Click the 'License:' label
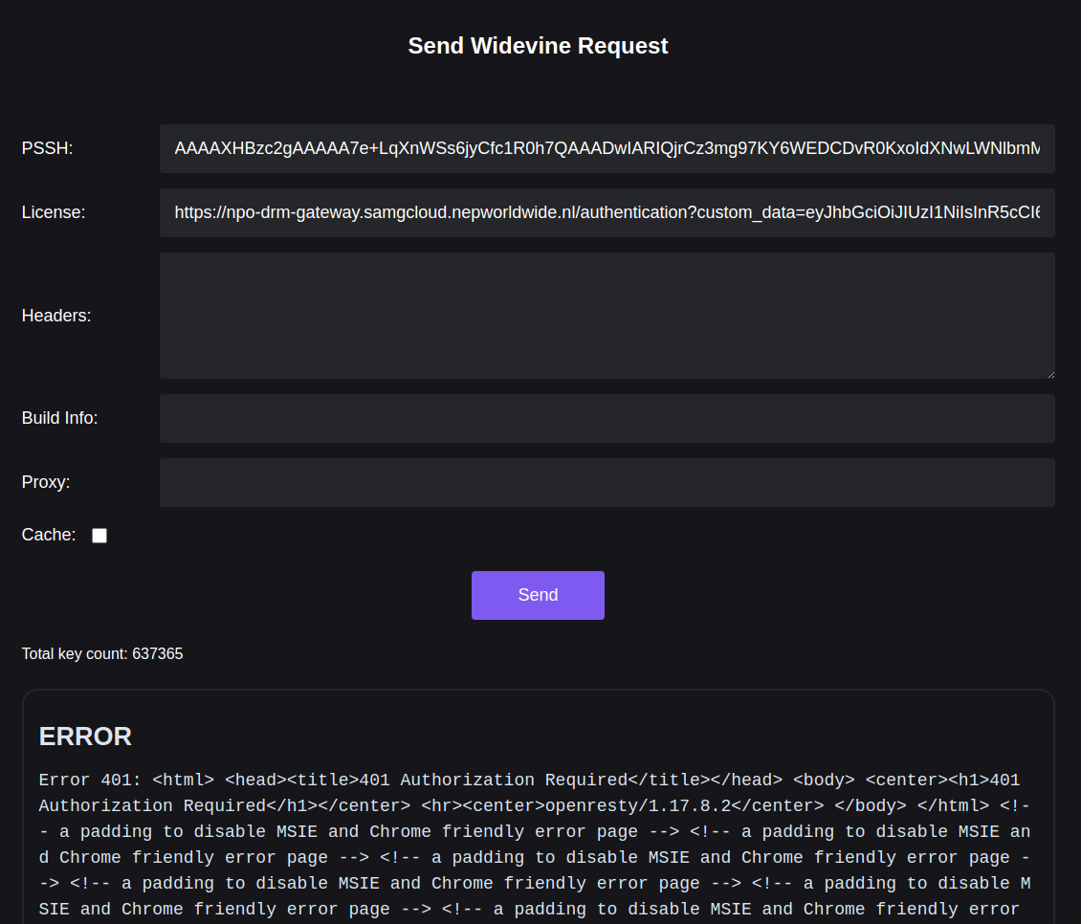 (x=53, y=212)
